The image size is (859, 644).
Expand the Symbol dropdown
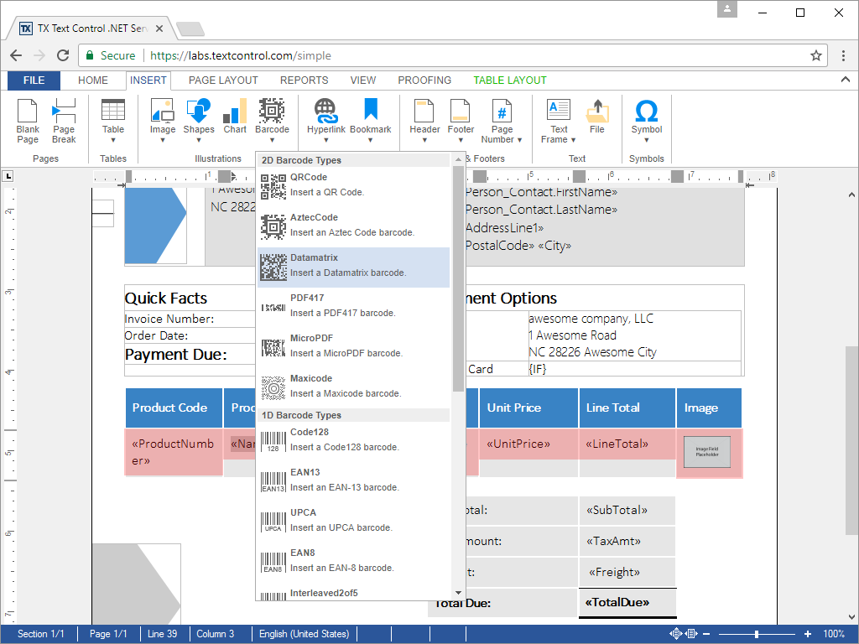(647, 121)
